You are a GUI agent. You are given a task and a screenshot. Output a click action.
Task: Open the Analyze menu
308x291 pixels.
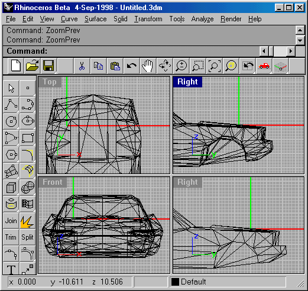(x=202, y=19)
